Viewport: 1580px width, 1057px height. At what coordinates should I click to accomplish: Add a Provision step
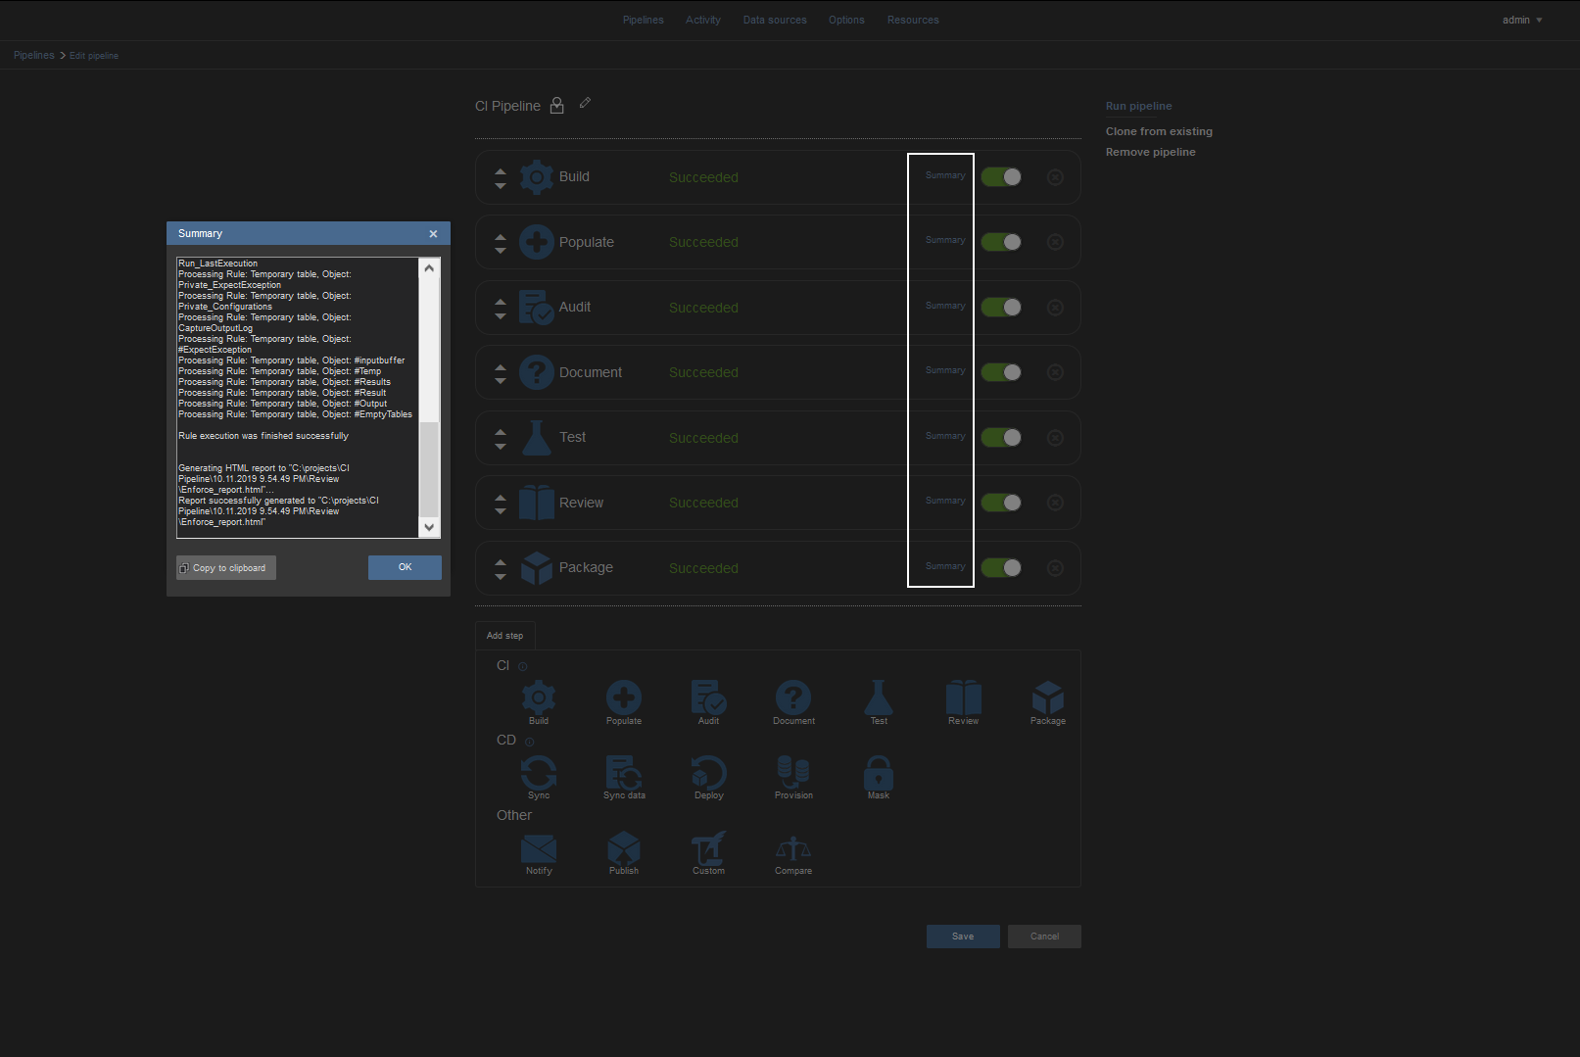[x=793, y=772]
